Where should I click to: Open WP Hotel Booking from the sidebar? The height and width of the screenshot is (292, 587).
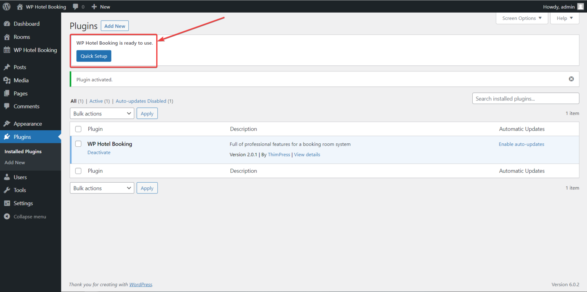click(x=35, y=50)
